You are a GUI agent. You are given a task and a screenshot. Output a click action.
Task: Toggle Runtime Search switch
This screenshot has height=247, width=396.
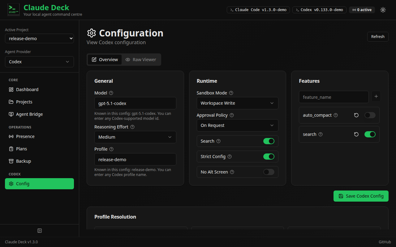tap(269, 141)
